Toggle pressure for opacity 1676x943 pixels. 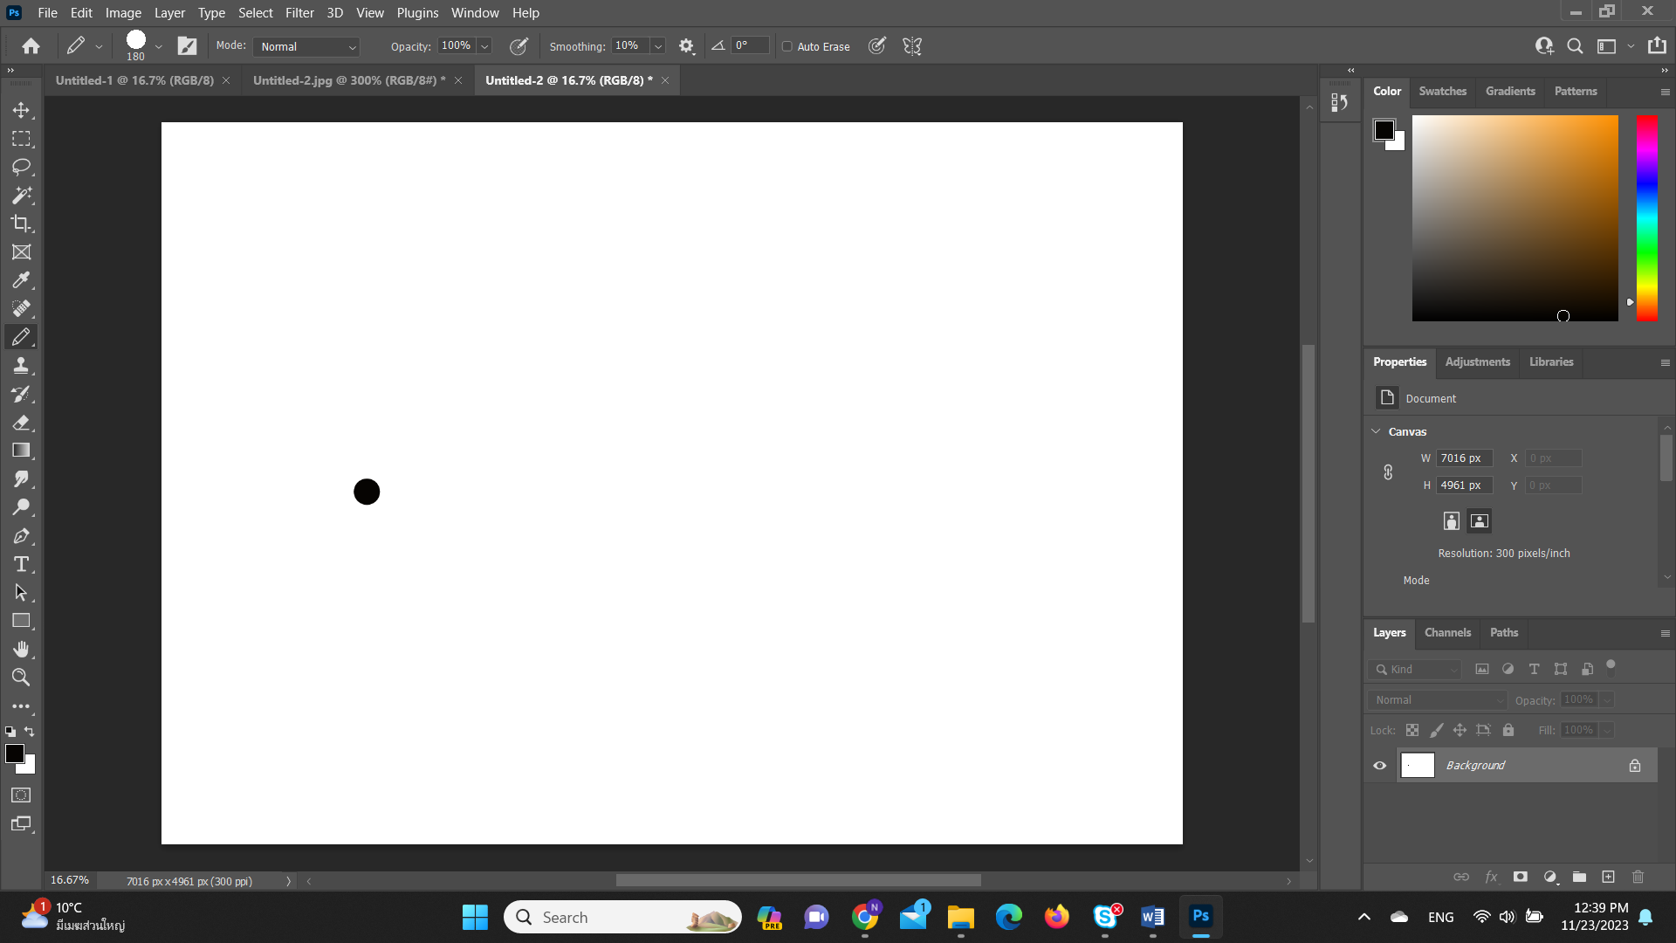[519, 46]
